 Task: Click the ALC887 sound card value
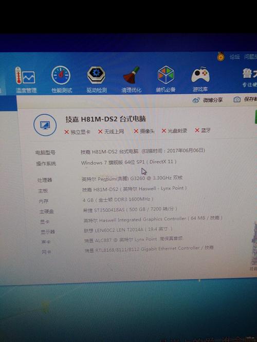[134, 239]
